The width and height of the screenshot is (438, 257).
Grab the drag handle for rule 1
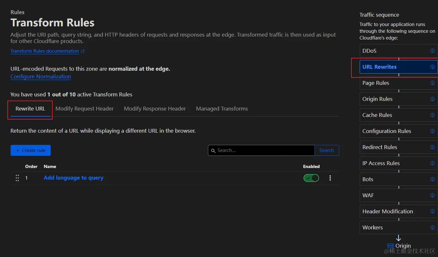click(17, 178)
